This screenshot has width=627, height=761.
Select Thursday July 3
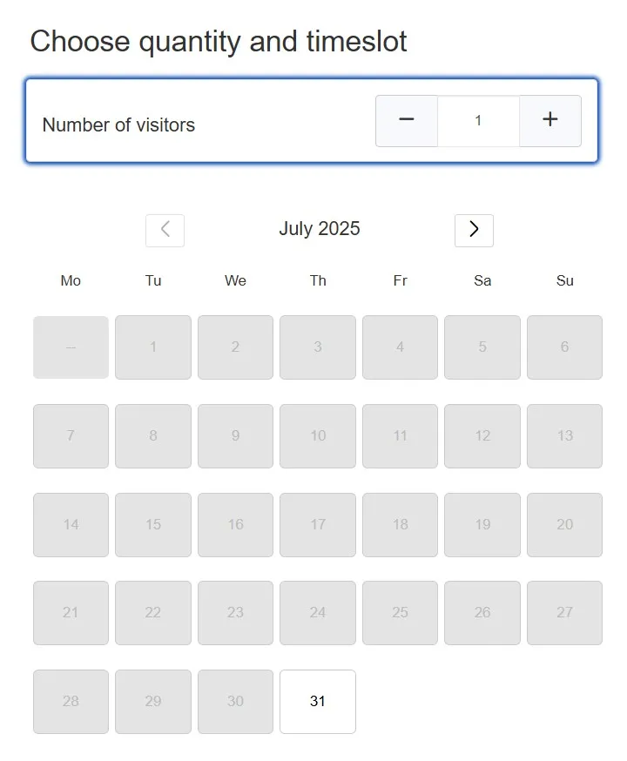pos(318,347)
